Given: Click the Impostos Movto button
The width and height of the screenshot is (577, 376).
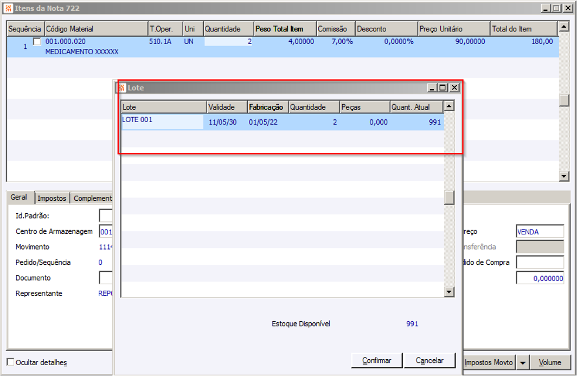Looking at the screenshot, I should click(x=489, y=362).
